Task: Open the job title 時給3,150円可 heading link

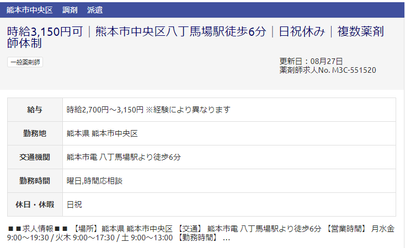Action: (x=195, y=37)
